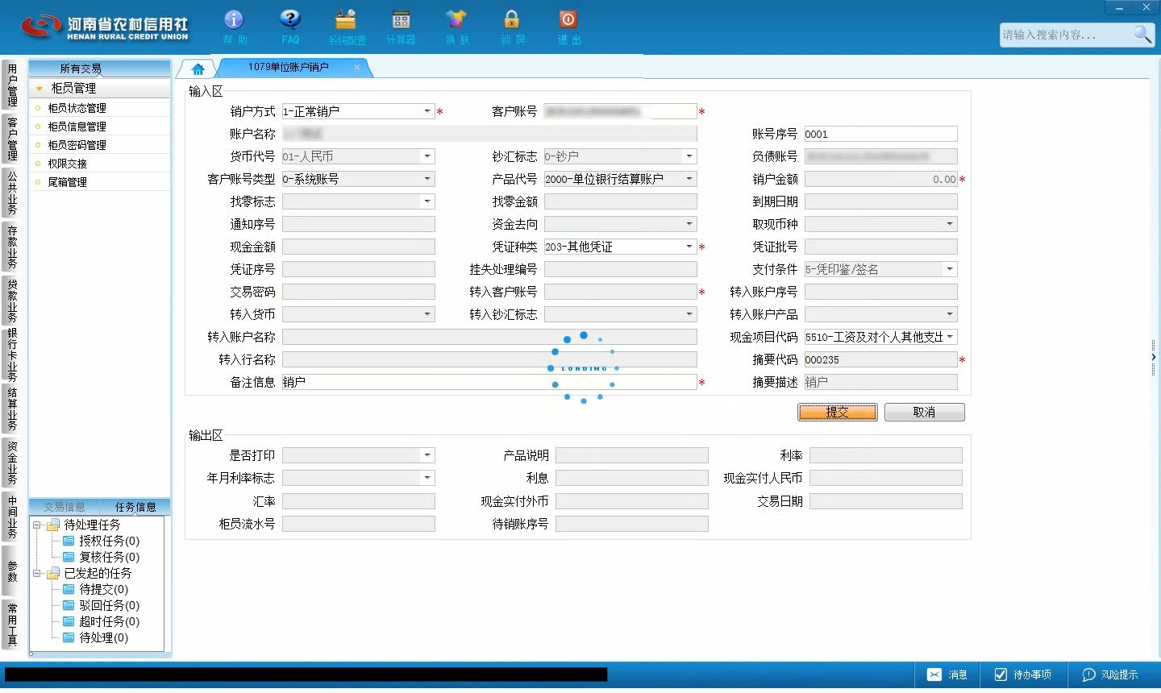The image size is (1161, 693).
Task: Open the 钞汇标志 dropdown
Action: pyautogui.click(x=689, y=156)
